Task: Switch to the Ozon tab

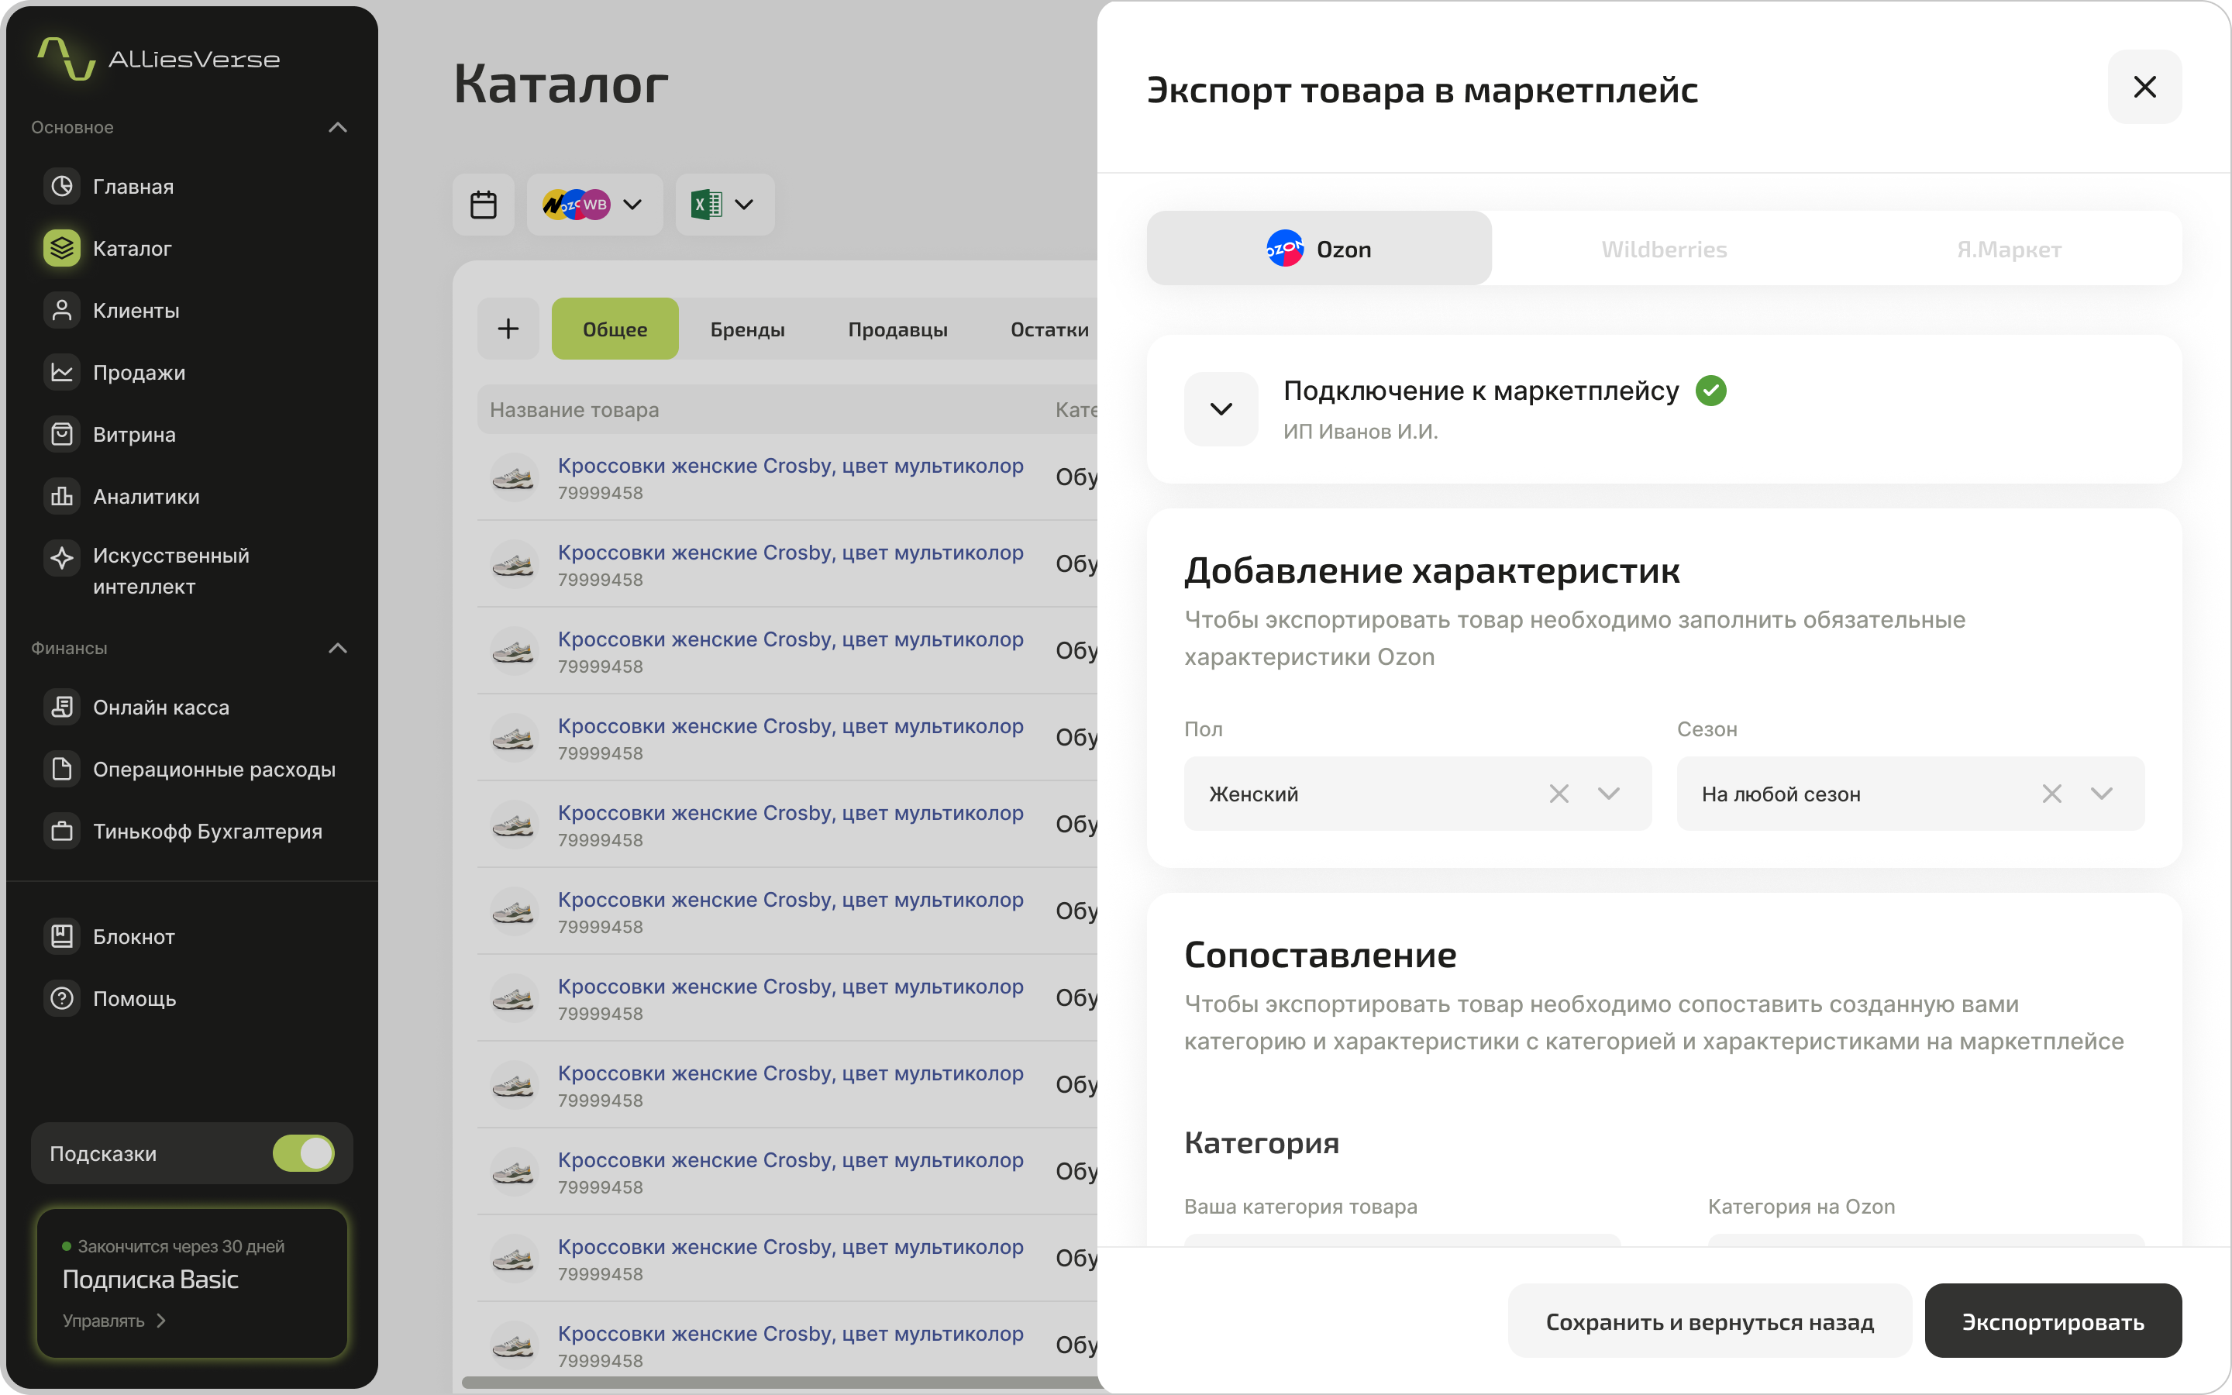Action: click(1319, 248)
